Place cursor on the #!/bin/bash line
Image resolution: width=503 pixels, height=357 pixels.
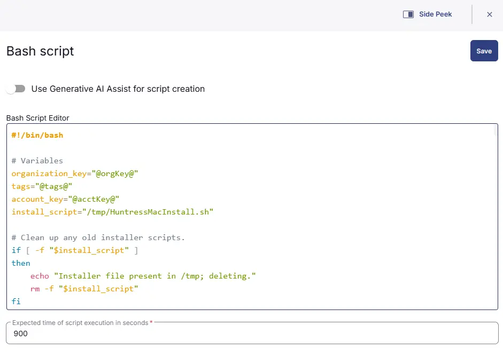(x=37, y=135)
